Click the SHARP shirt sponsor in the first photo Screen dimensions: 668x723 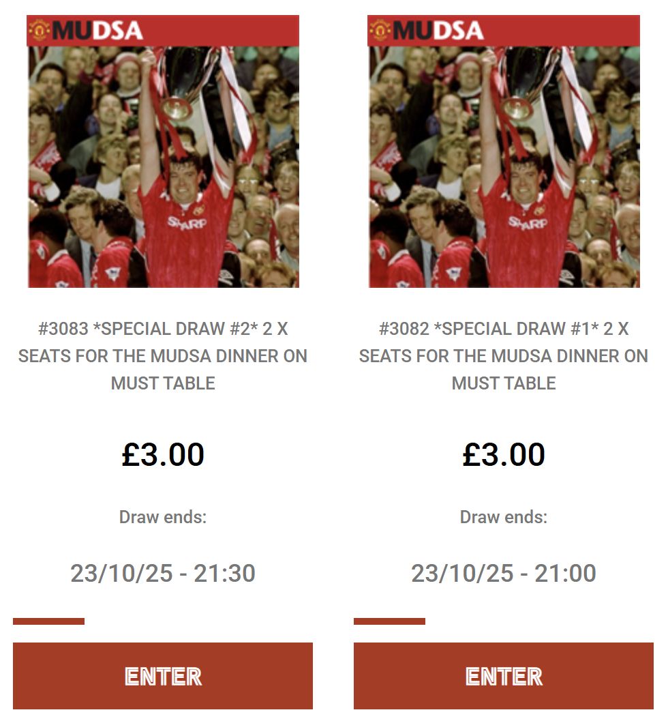187,223
